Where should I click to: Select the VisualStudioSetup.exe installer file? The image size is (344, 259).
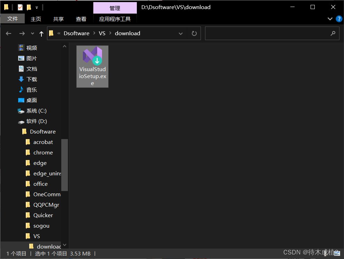(92, 67)
